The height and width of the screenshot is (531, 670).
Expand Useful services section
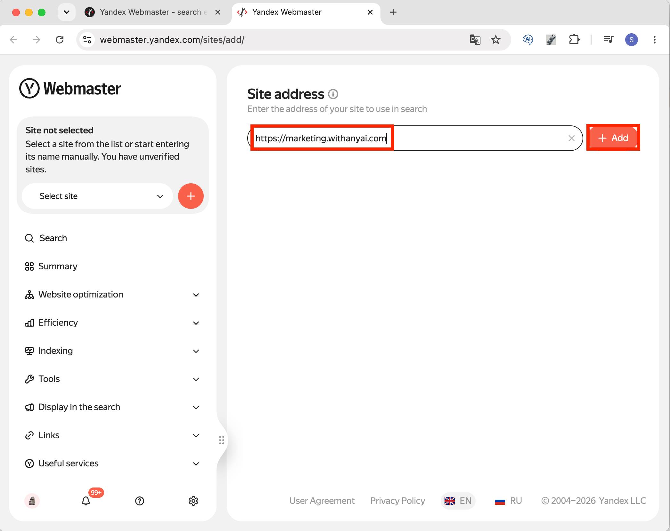[x=112, y=463]
